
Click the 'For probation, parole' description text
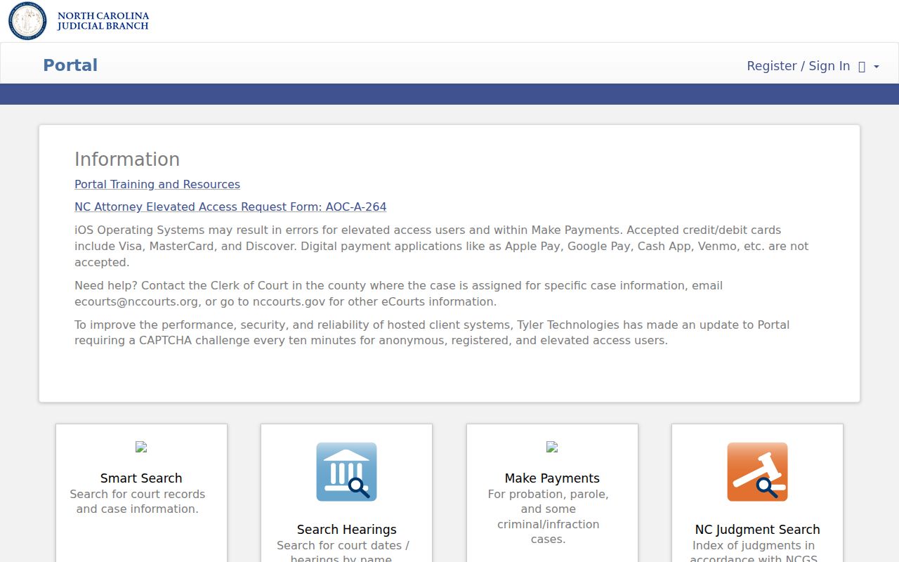click(x=549, y=517)
